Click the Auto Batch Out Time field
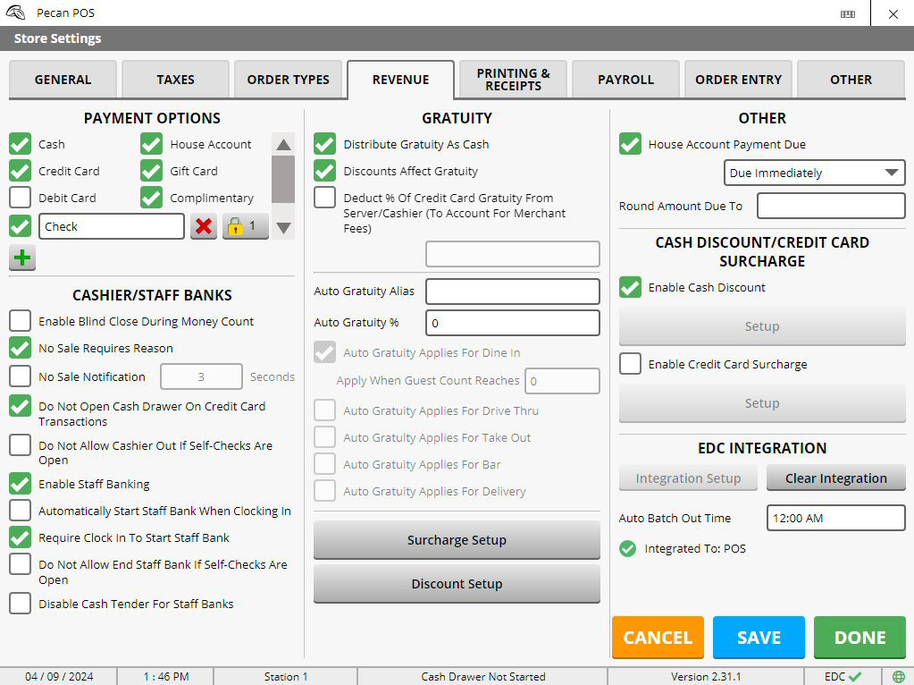This screenshot has height=685, width=914. [835, 518]
